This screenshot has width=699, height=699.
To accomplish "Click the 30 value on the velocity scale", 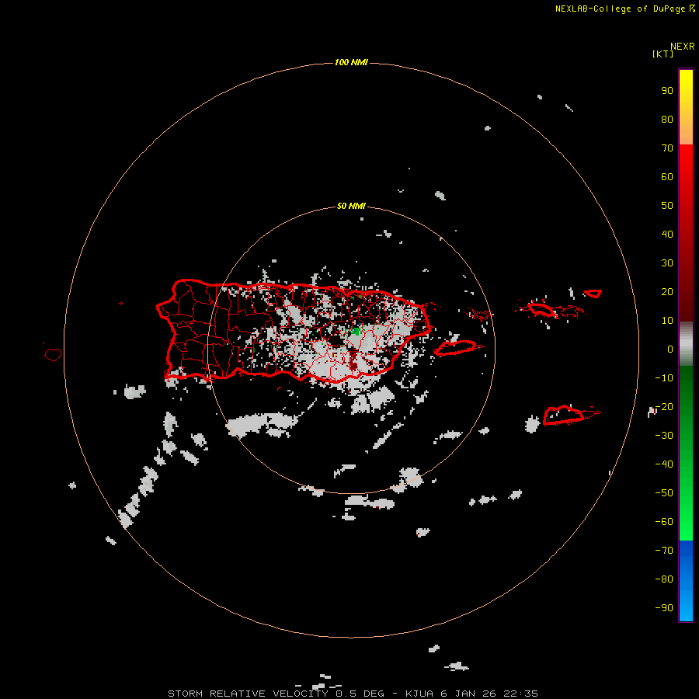I will [x=667, y=263].
